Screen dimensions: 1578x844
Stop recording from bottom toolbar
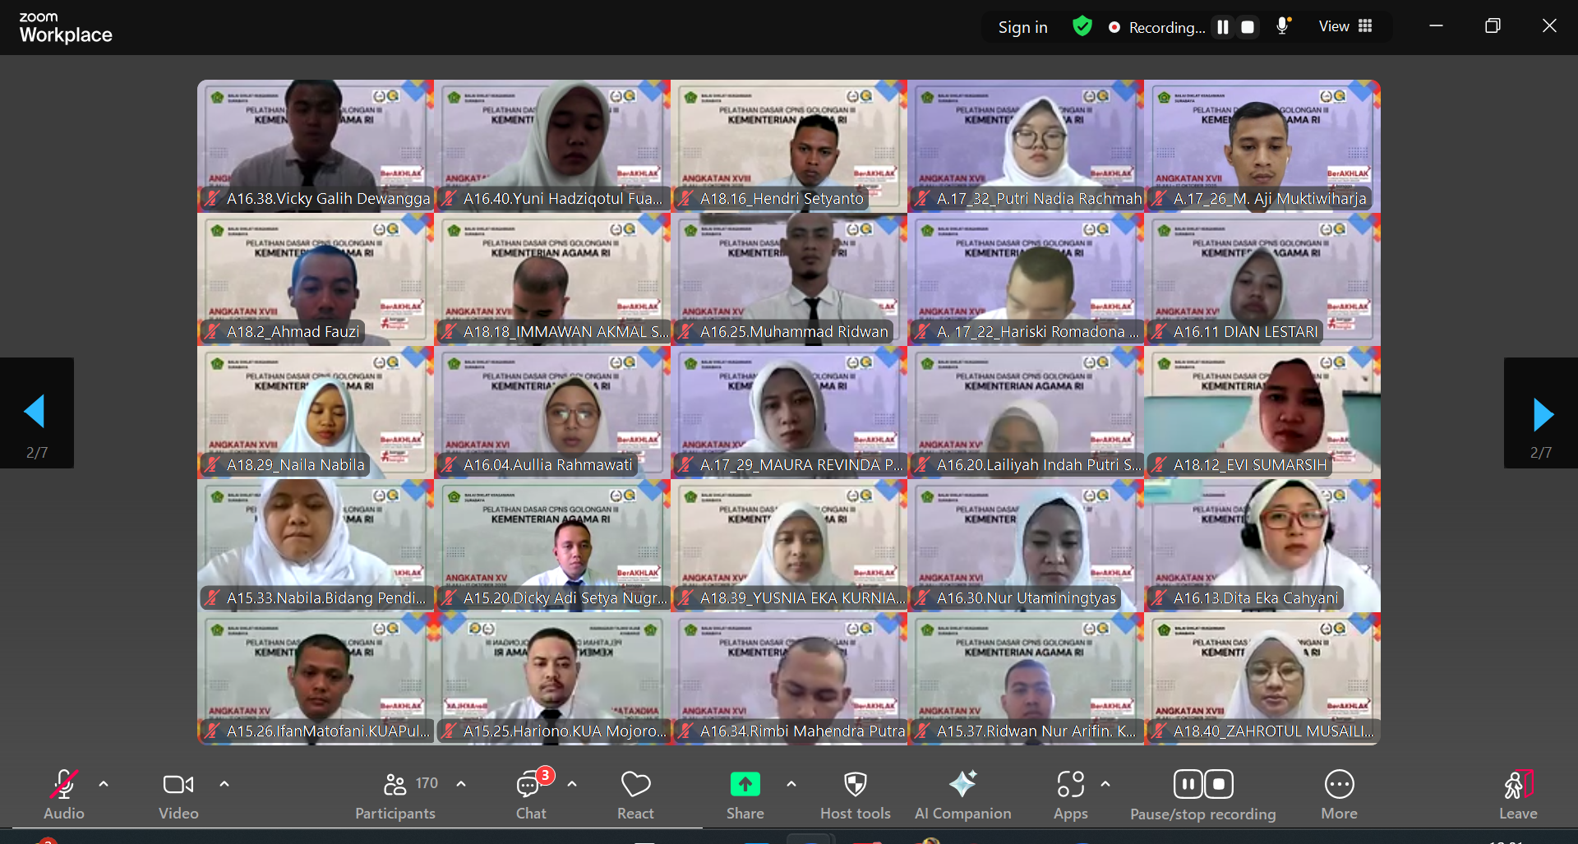click(1219, 784)
